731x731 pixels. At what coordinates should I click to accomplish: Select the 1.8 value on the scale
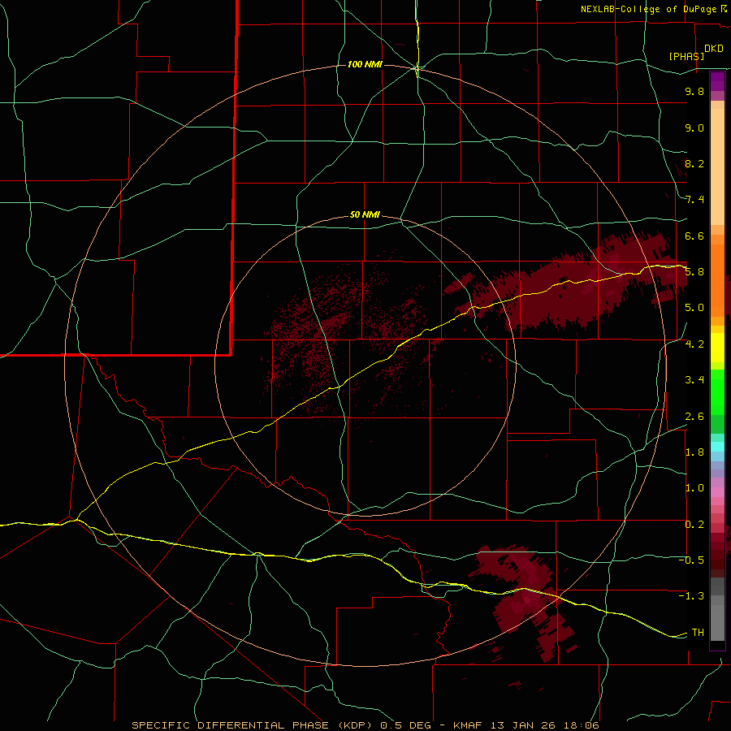[x=694, y=452]
